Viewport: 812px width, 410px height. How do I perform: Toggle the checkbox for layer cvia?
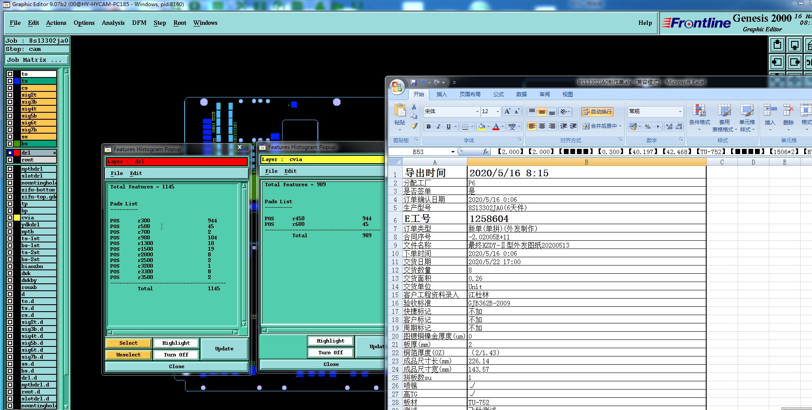(x=10, y=218)
